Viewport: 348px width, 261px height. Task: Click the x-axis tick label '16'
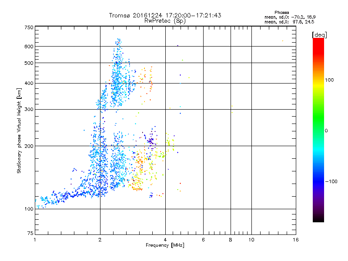click(296, 240)
